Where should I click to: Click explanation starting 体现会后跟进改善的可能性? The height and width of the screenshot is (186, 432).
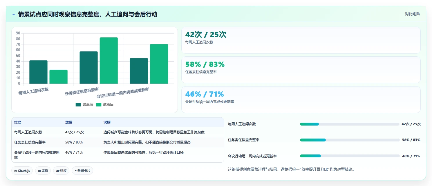coord(144,152)
